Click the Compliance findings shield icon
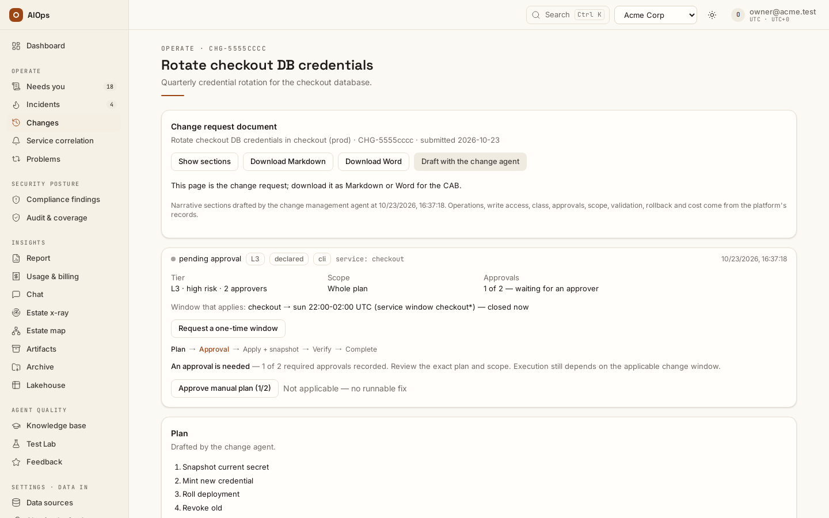Viewport: 829px width, 518px height. [16, 200]
